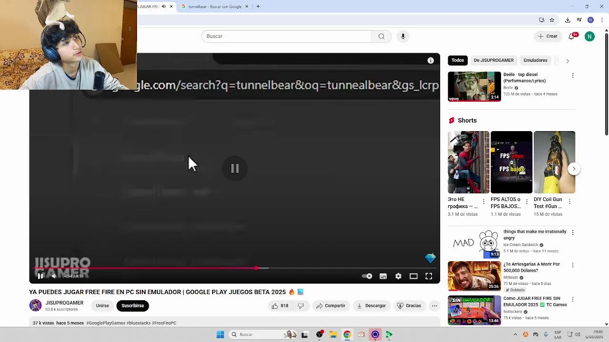This screenshot has width=609, height=342.
Task: Select the Emuladores filter chip
Action: click(535, 60)
